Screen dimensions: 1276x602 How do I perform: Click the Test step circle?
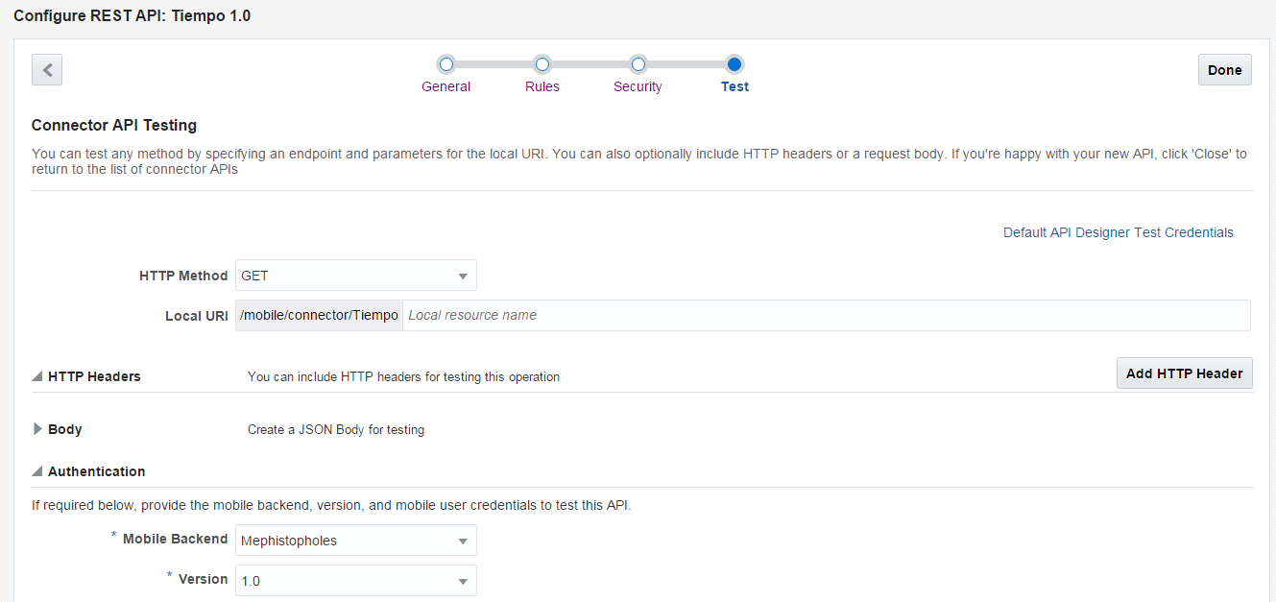pos(734,64)
